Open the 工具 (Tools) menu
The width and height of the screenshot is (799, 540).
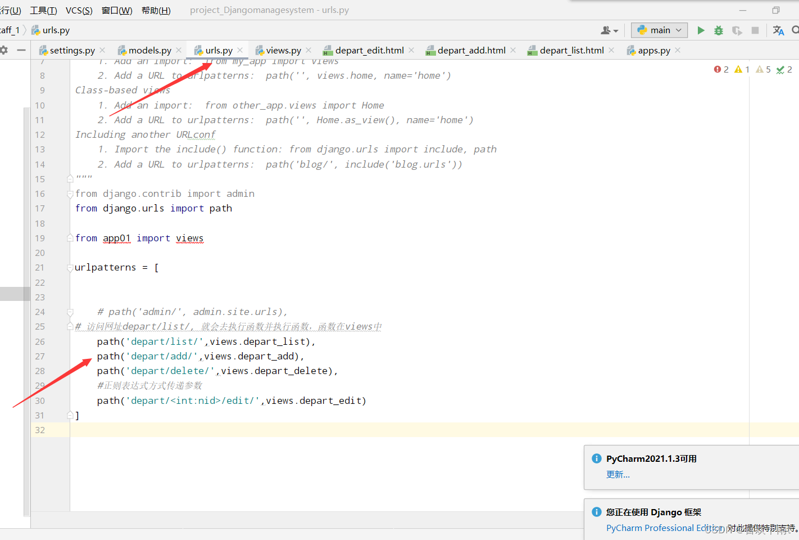(x=43, y=11)
